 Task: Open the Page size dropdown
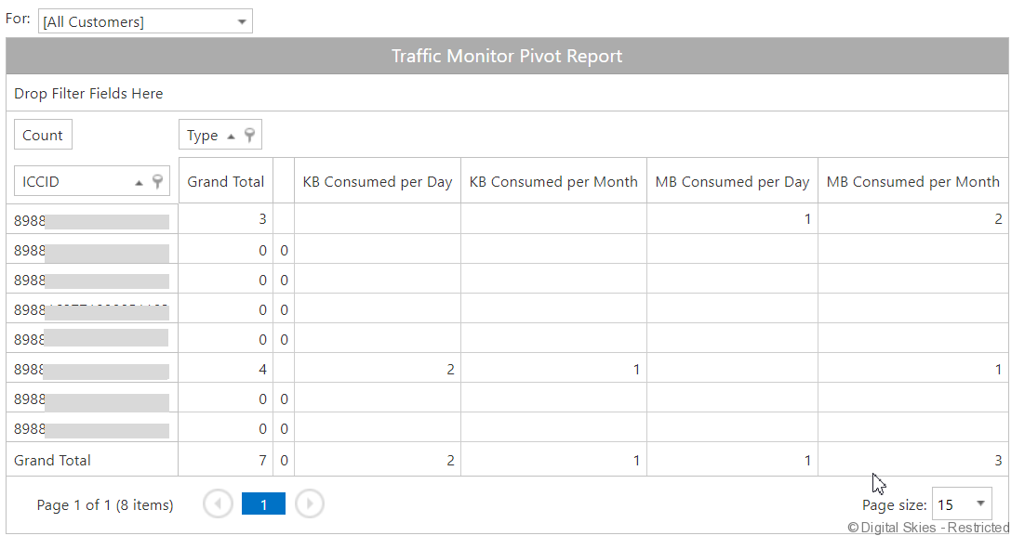coord(979,504)
